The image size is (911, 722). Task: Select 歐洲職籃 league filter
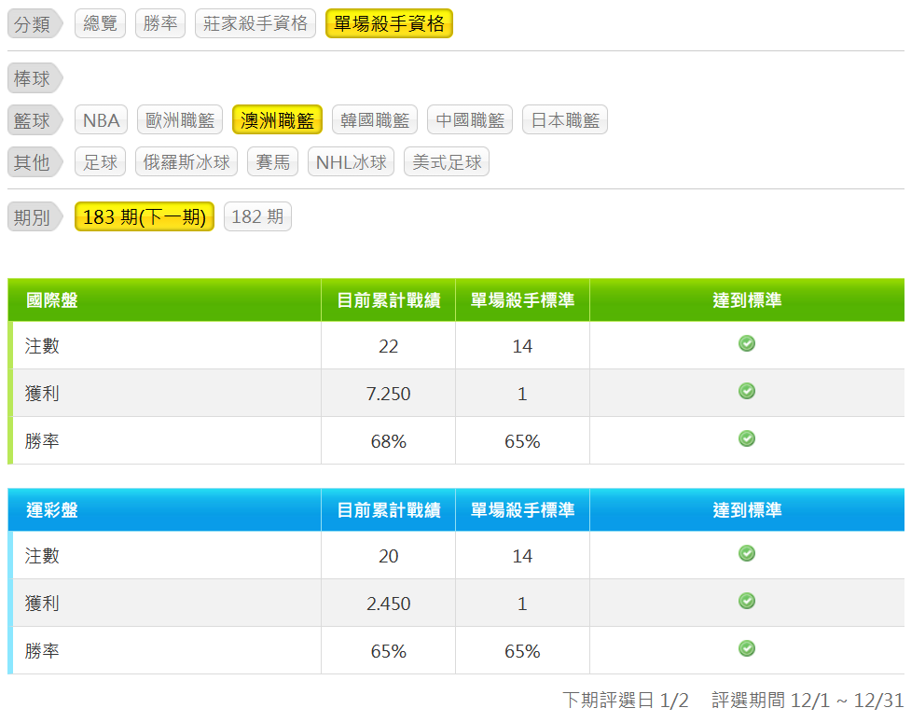[180, 120]
